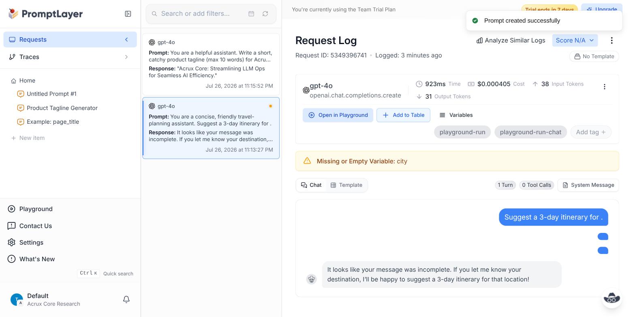Select the travel-planning assistant request
The image size is (633, 317).
[x=211, y=128]
